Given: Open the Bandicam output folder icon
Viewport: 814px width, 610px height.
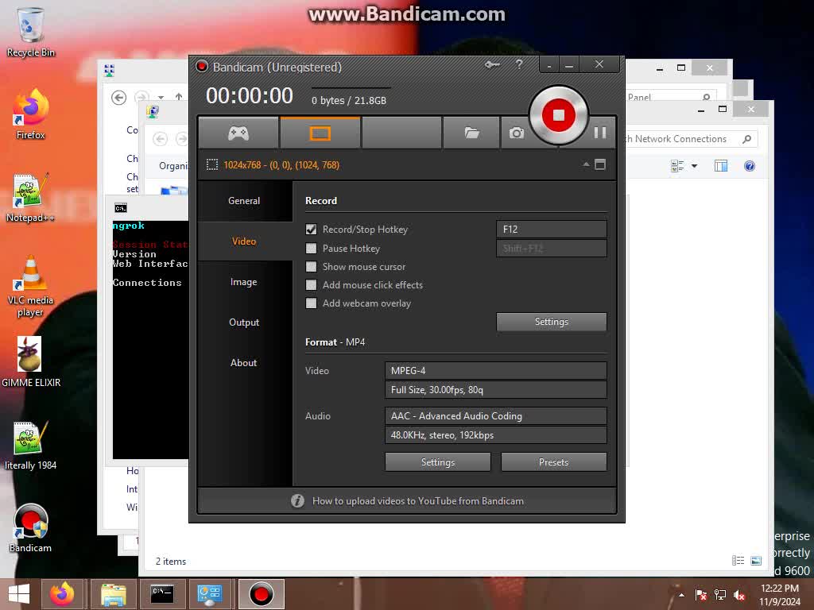Looking at the screenshot, I should coord(471,133).
